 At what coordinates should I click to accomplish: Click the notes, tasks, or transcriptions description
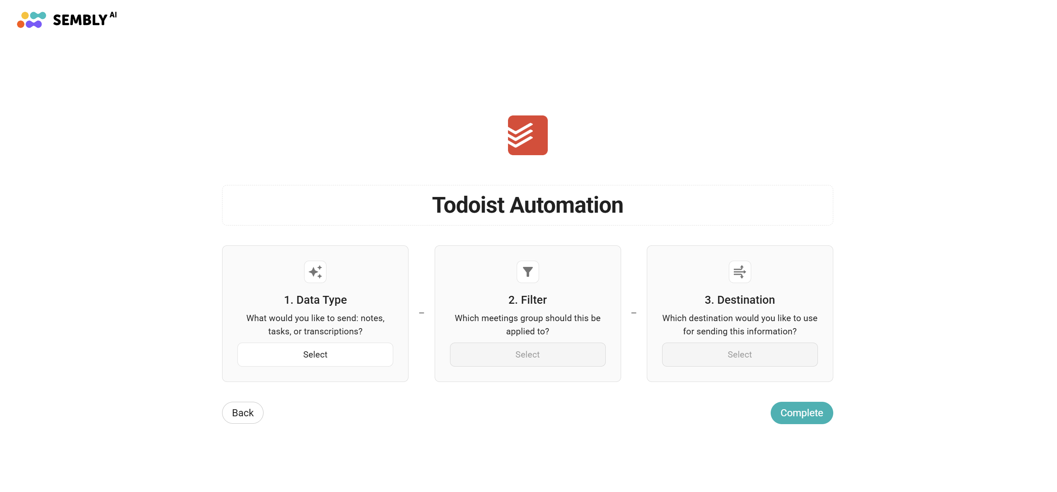click(315, 325)
